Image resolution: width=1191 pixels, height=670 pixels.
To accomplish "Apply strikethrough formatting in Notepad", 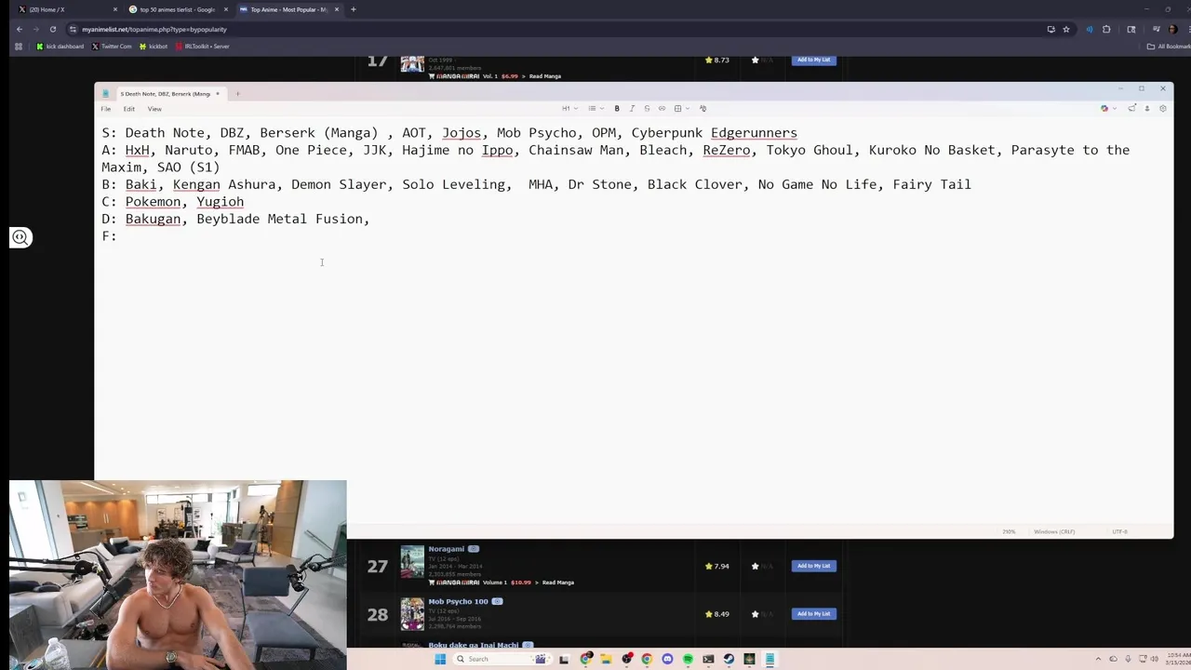I will point(647,109).
